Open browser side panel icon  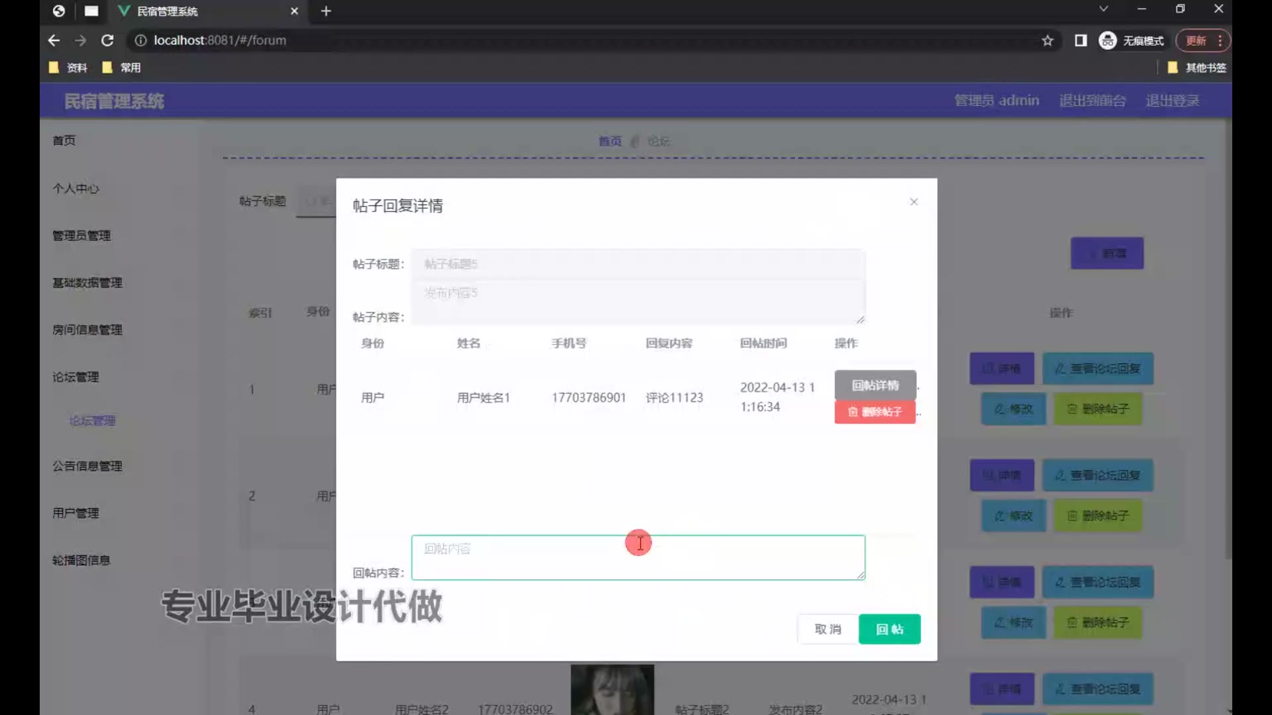pos(1081,40)
